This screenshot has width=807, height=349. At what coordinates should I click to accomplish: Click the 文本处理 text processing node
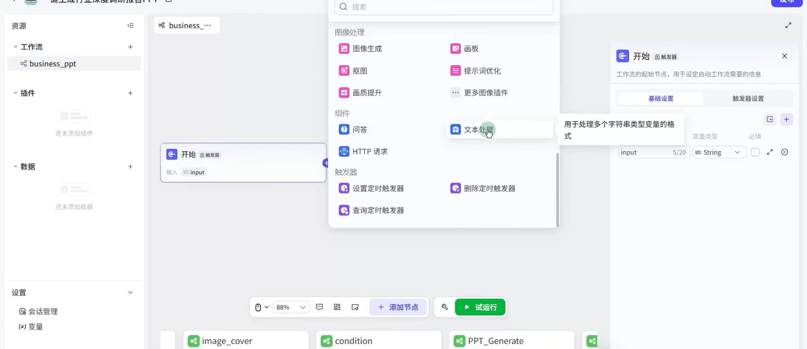478,129
